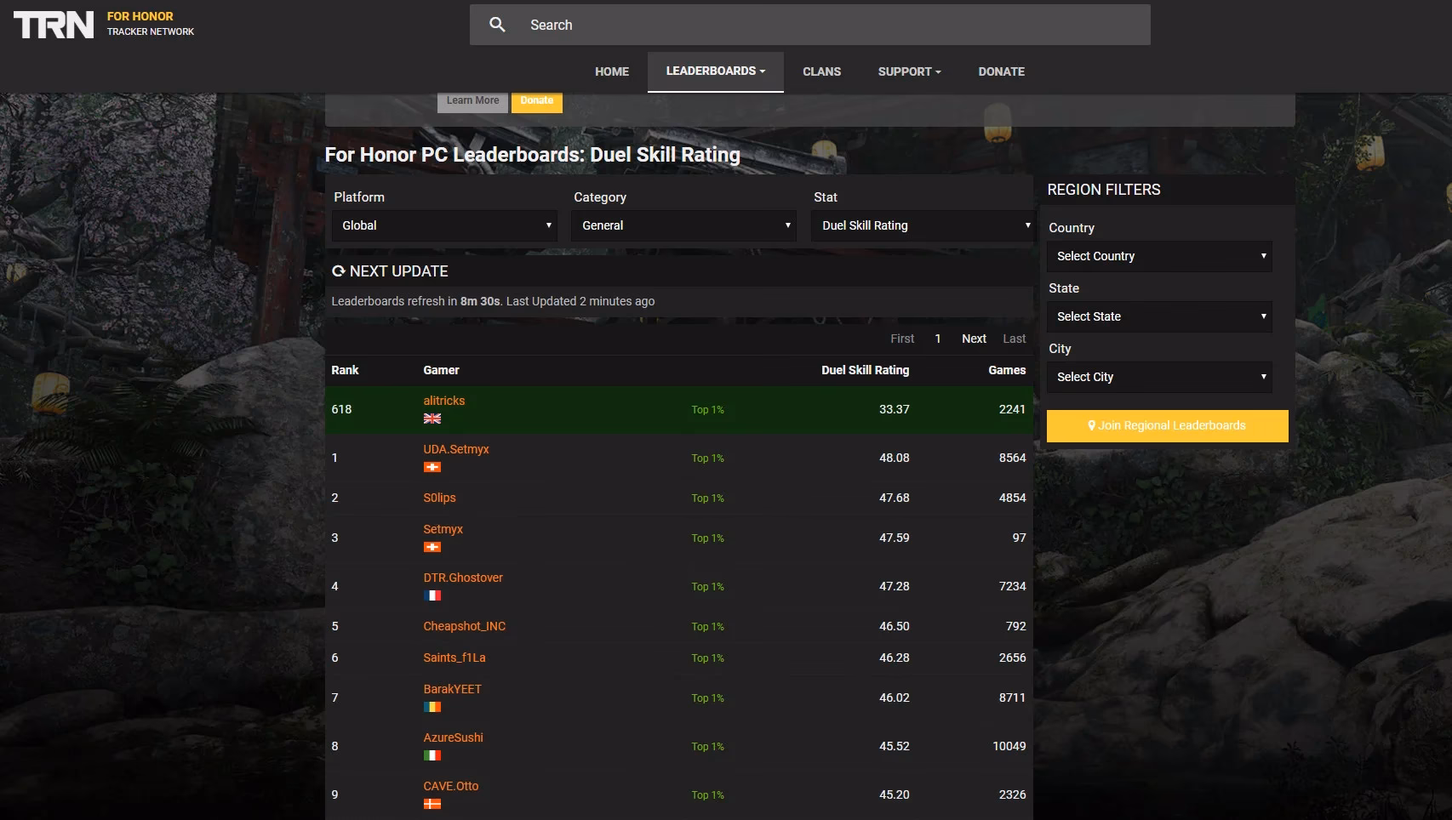Click the Swiss flag under UDA.Setmyx
The height and width of the screenshot is (820, 1452).
click(432, 466)
